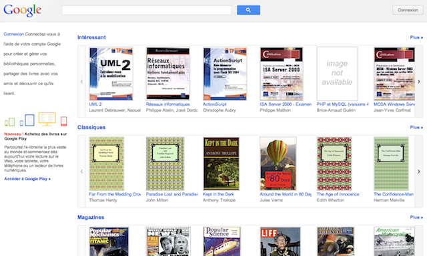Open the Paradise Lost book cover
The image size is (427, 256).
[x=165, y=164]
